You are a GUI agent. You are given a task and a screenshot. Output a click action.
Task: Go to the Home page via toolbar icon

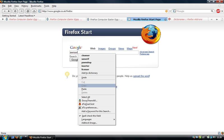point(27,11)
